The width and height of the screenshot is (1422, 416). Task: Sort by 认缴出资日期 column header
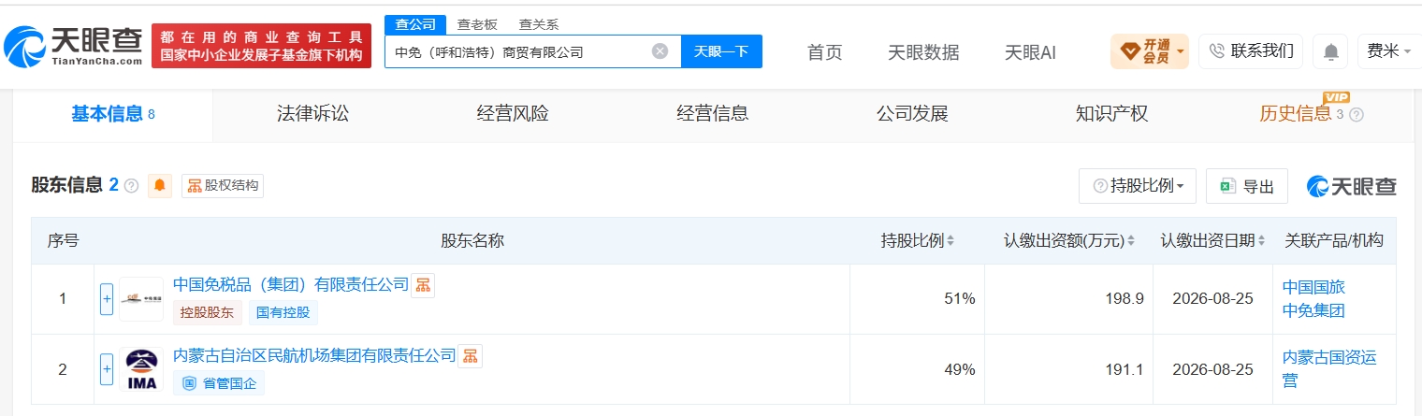pyautogui.click(x=1214, y=240)
